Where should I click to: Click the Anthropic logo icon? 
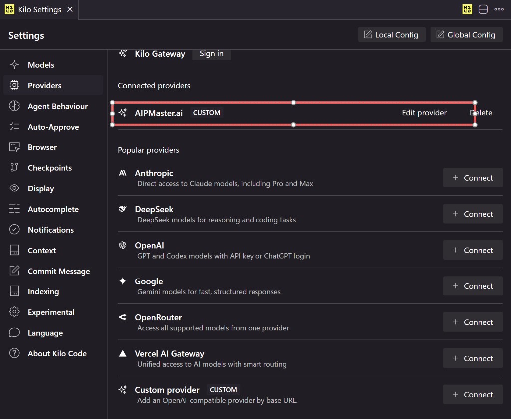pos(123,173)
